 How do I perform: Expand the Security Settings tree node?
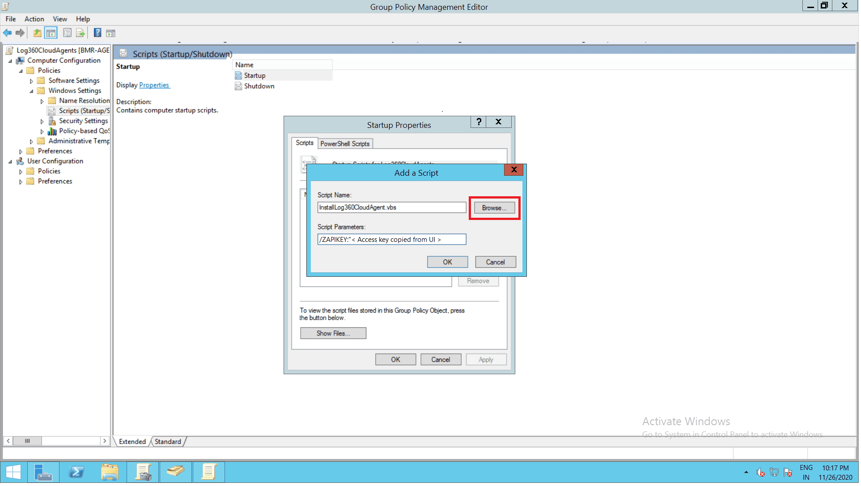point(42,121)
